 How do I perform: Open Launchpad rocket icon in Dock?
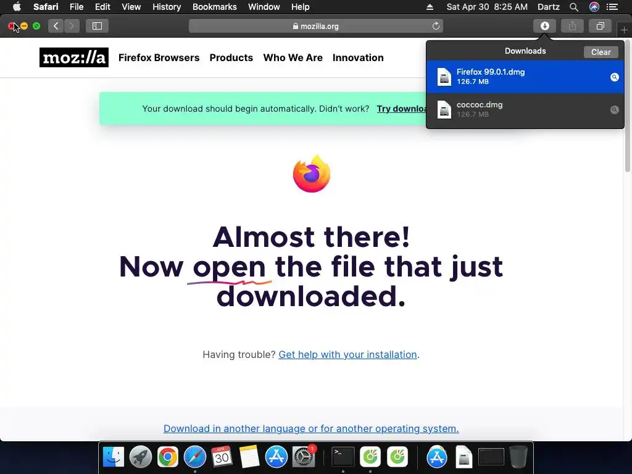pyautogui.click(x=140, y=457)
